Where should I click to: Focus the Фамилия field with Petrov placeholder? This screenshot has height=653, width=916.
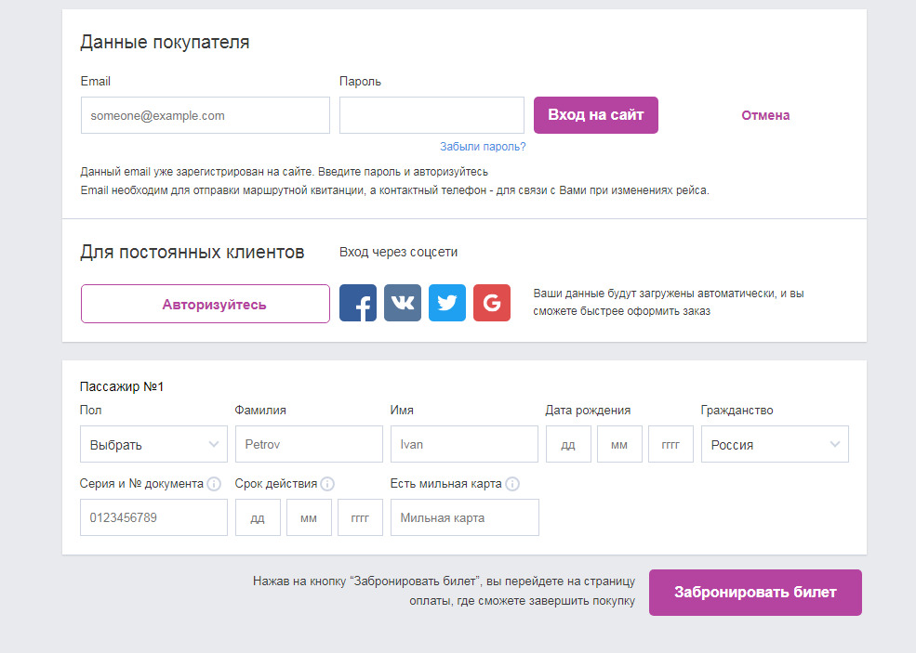pos(309,444)
